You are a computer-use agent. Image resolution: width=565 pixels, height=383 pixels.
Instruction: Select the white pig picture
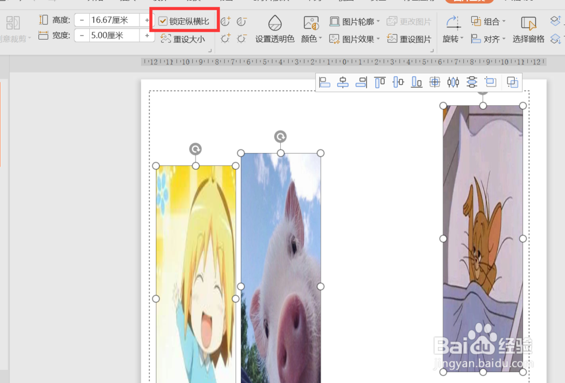tap(281, 268)
